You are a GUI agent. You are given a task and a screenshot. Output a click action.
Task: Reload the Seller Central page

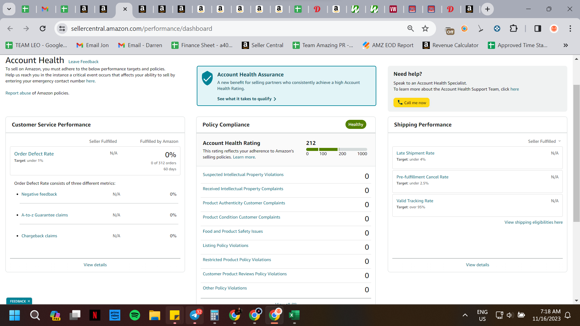coord(43,29)
